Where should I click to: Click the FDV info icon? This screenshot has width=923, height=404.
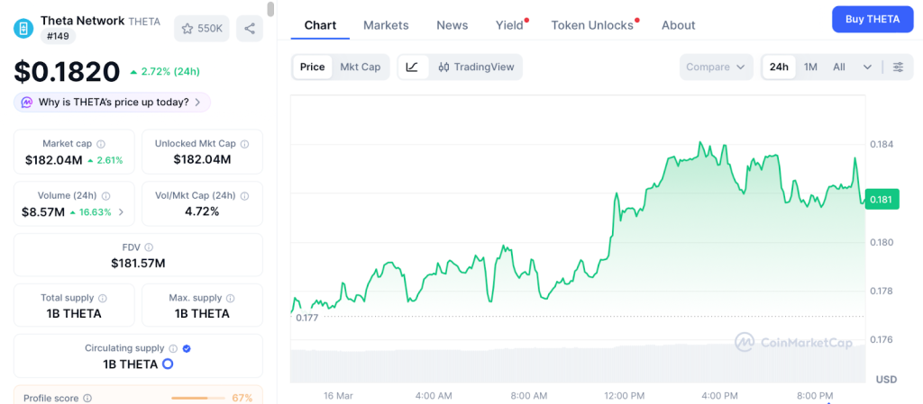[x=149, y=247]
